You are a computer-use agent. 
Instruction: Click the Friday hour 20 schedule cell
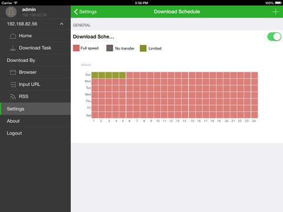pyautogui.click(x=226, y=108)
